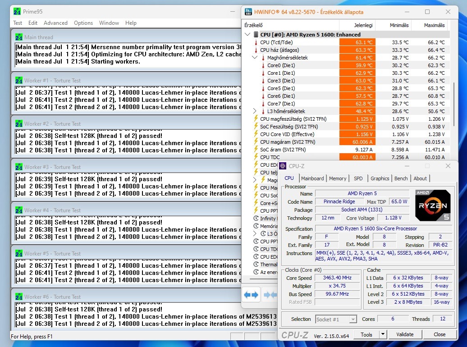Switch to the SPD tab in CPU-Z
This screenshot has height=347, width=467.
(x=358, y=178)
